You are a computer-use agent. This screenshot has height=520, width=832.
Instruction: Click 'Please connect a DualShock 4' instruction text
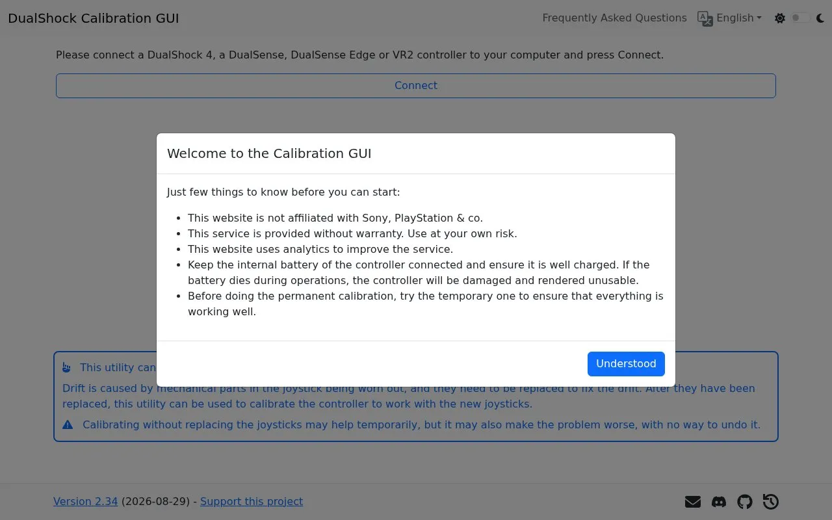[x=359, y=55]
